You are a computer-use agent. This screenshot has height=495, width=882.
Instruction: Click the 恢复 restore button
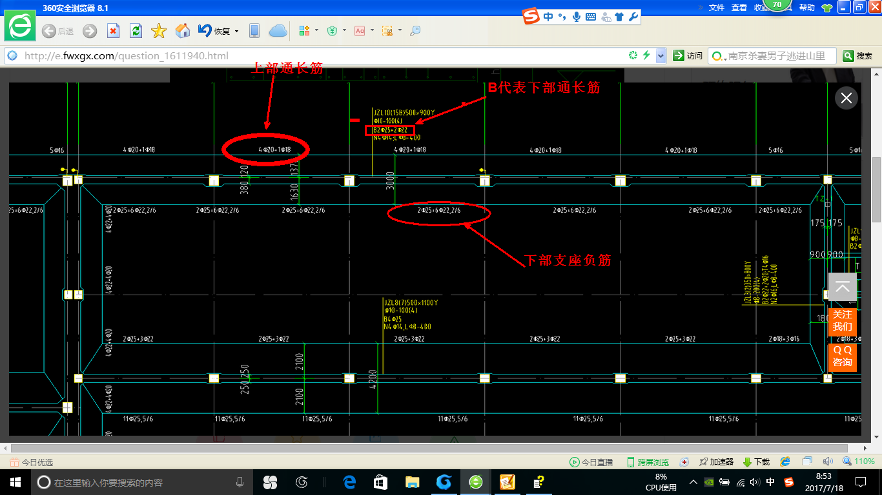pos(214,31)
